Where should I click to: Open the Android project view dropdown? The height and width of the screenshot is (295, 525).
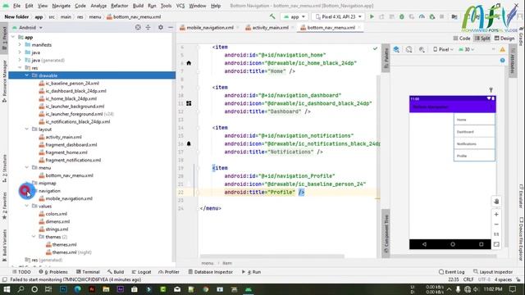[27, 27]
